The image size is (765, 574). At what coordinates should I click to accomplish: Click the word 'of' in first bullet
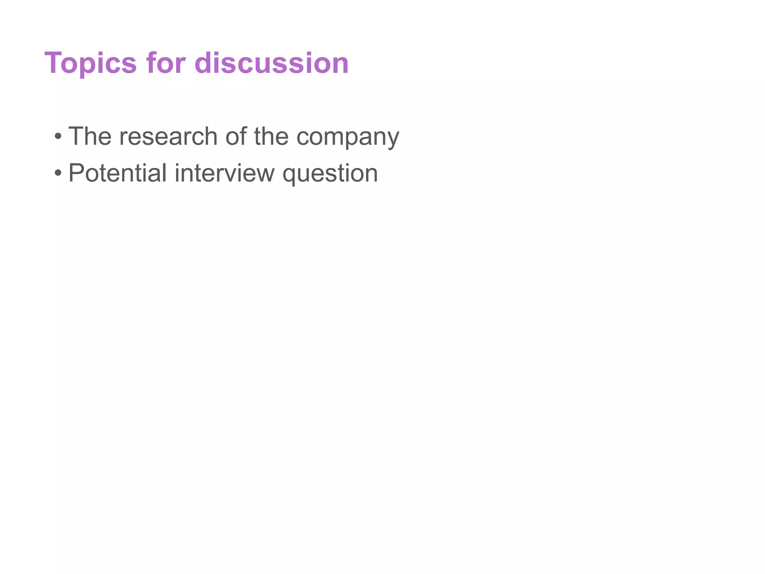coord(236,136)
